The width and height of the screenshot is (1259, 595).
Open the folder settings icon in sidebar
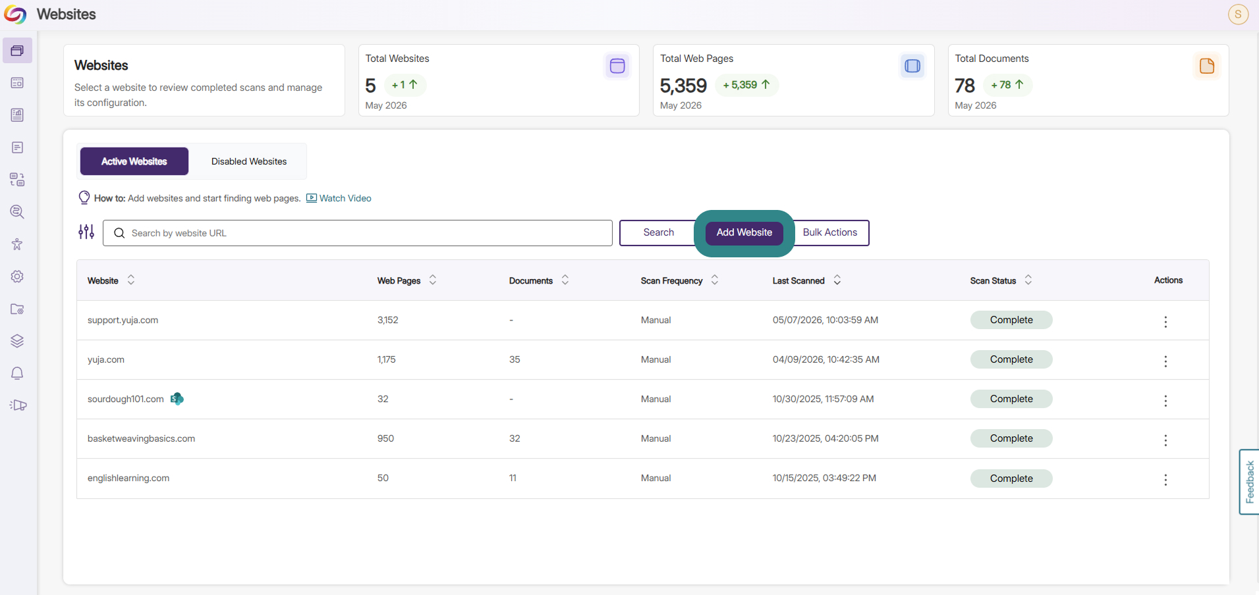(x=17, y=309)
